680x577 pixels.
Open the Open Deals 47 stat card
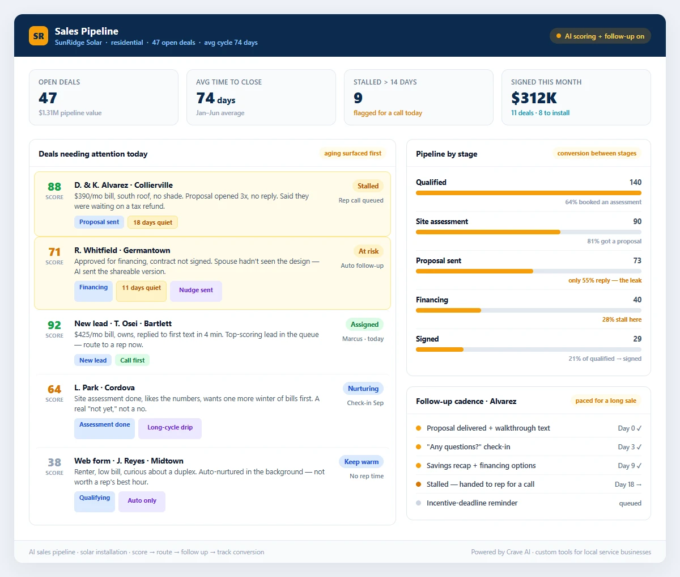104,97
